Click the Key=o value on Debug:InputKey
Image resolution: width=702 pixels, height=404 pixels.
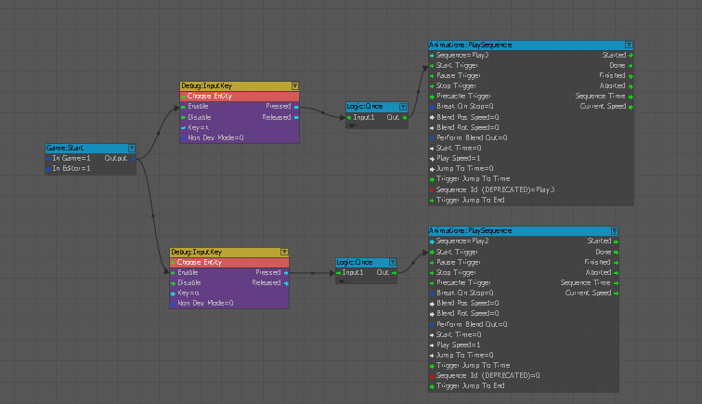pos(186,293)
